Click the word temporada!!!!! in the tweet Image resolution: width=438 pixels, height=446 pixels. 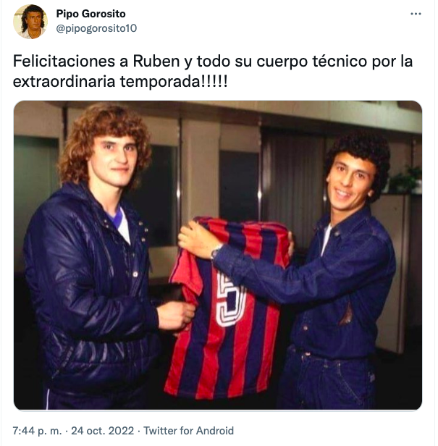(x=174, y=83)
